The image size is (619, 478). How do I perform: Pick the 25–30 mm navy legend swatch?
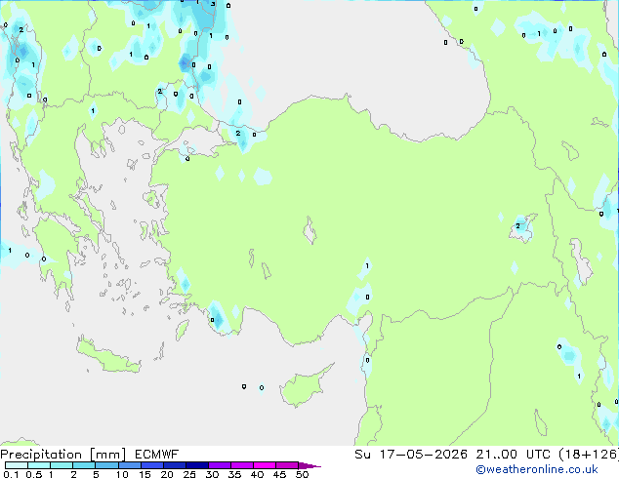(197, 465)
